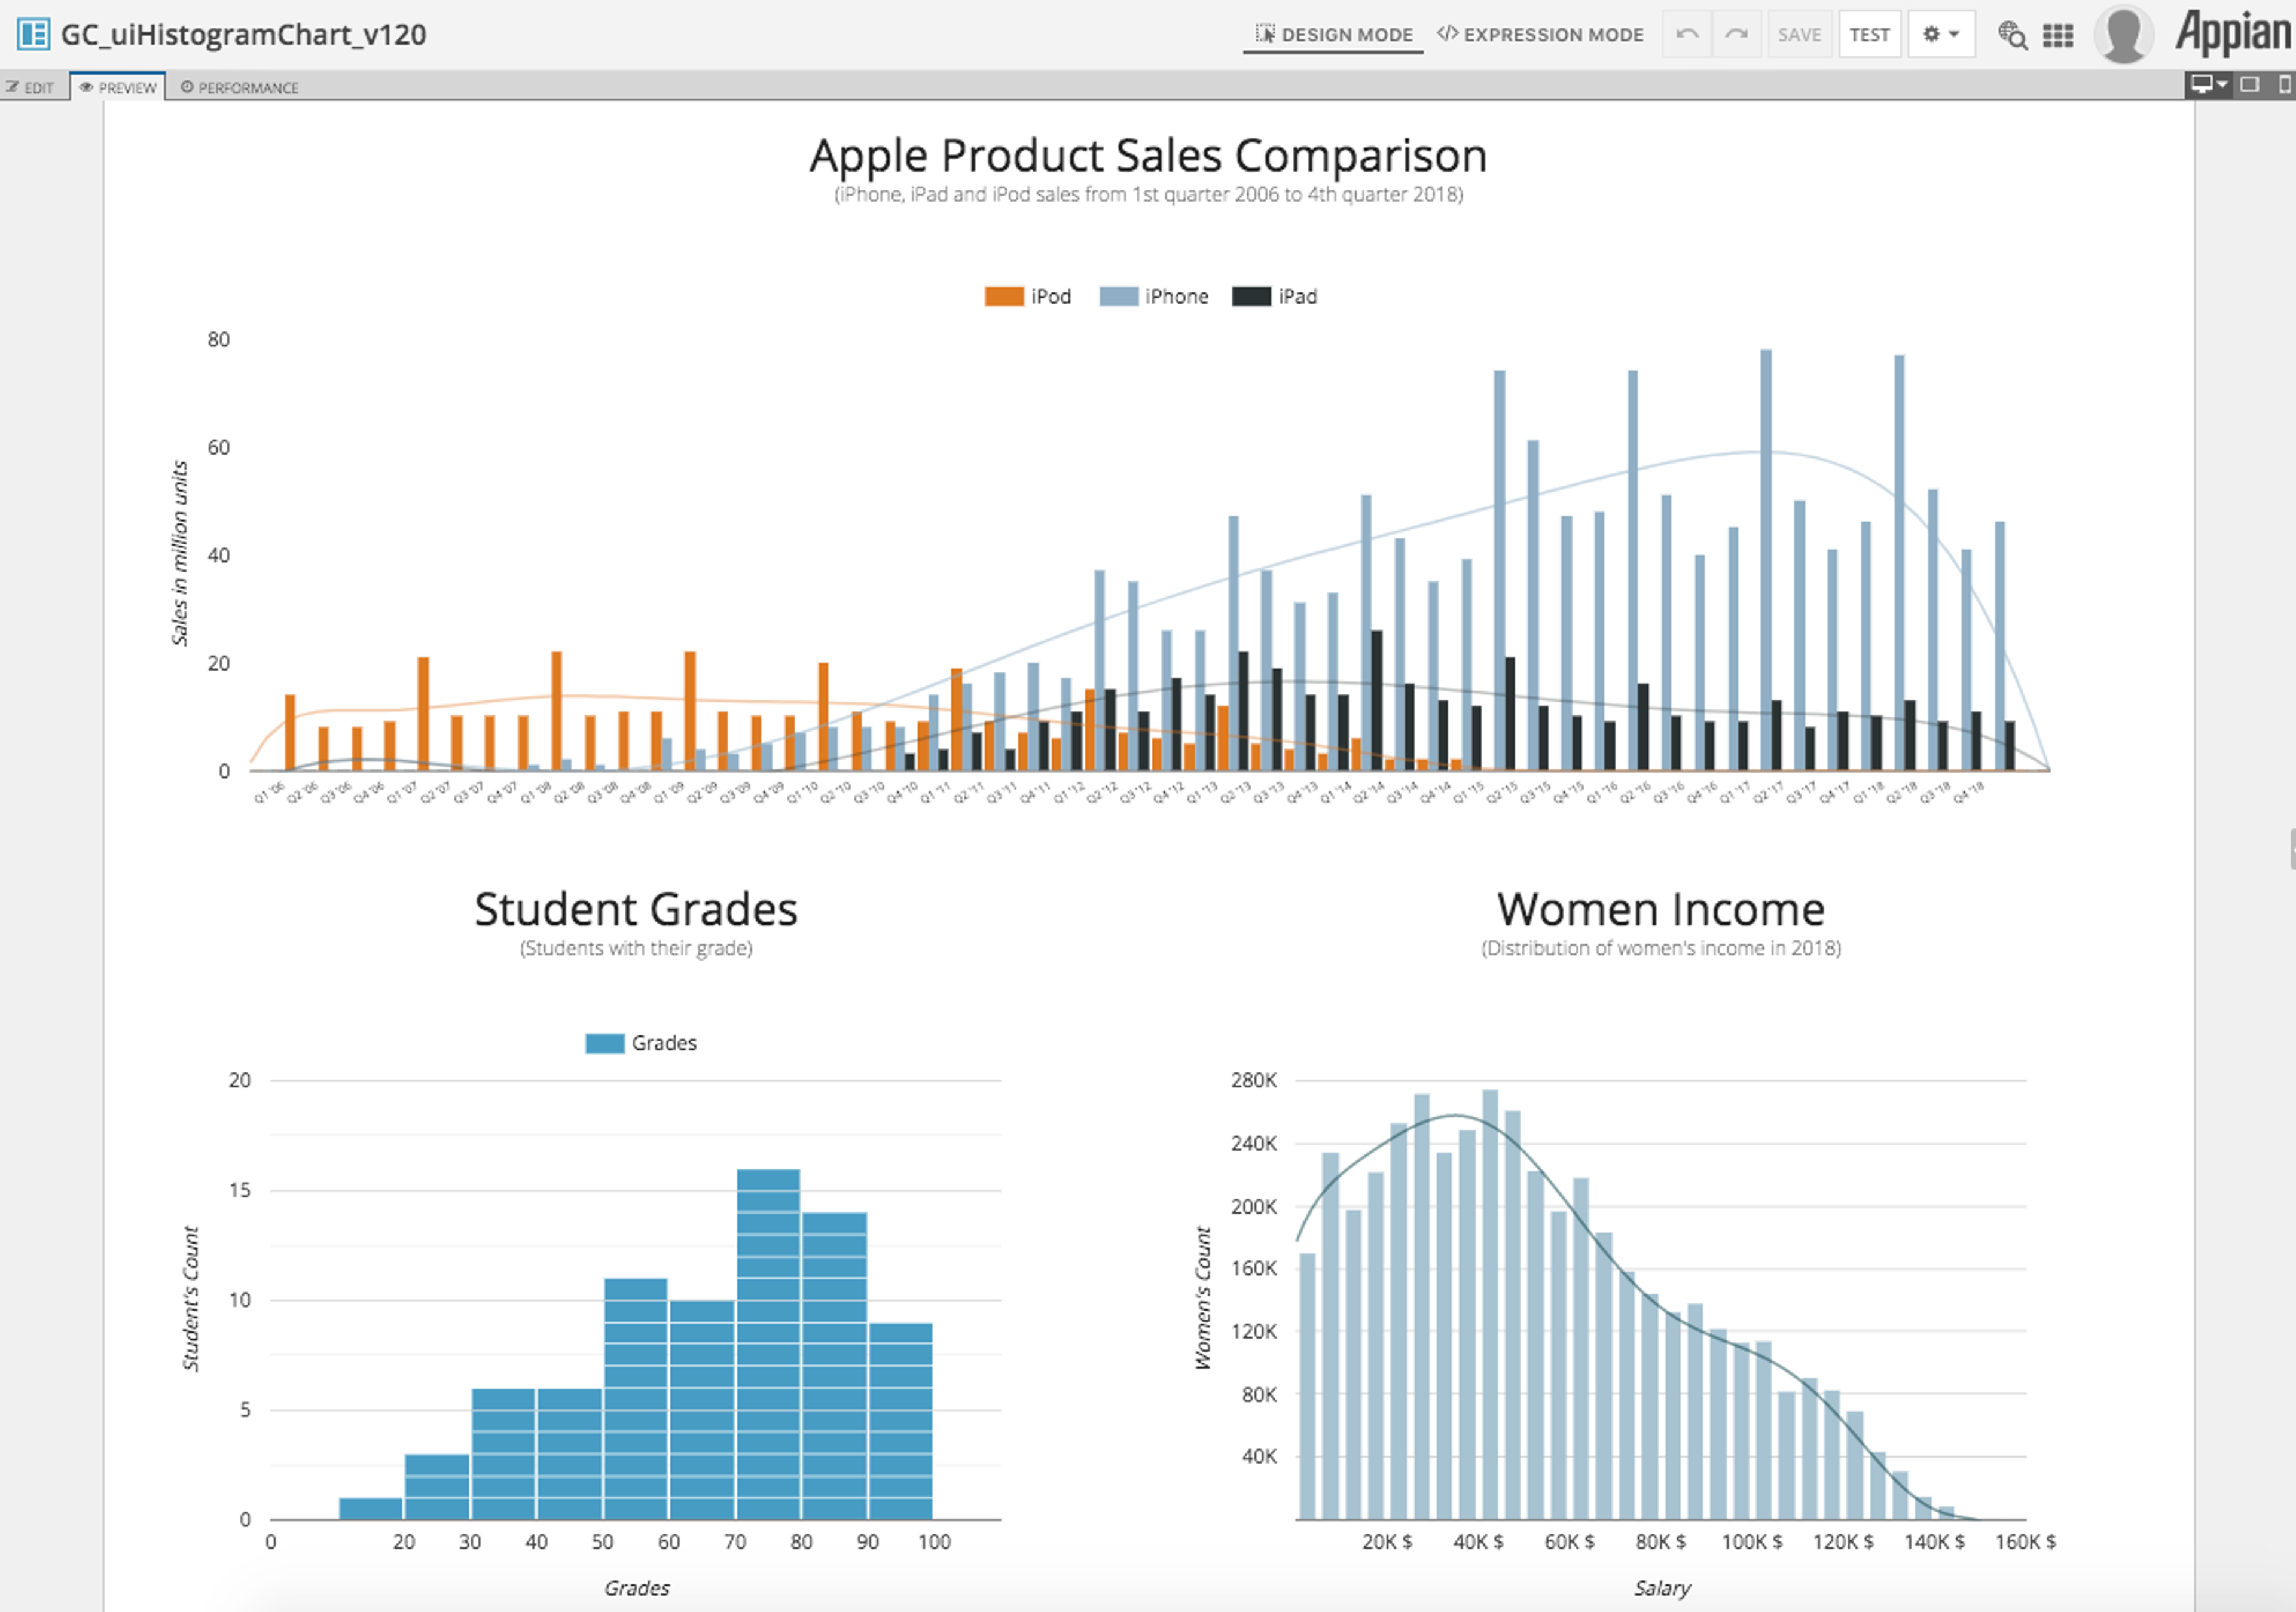Click the 'Salary' axis label
2296x1612 pixels.
point(1662,1588)
